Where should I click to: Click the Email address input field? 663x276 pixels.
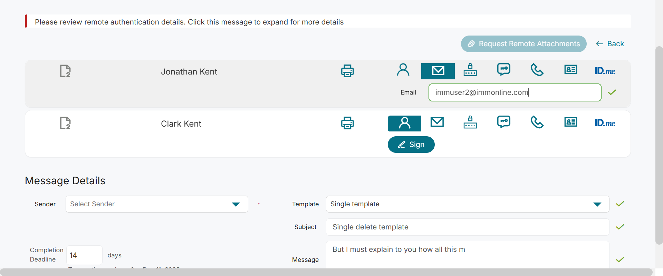[x=515, y=92]
